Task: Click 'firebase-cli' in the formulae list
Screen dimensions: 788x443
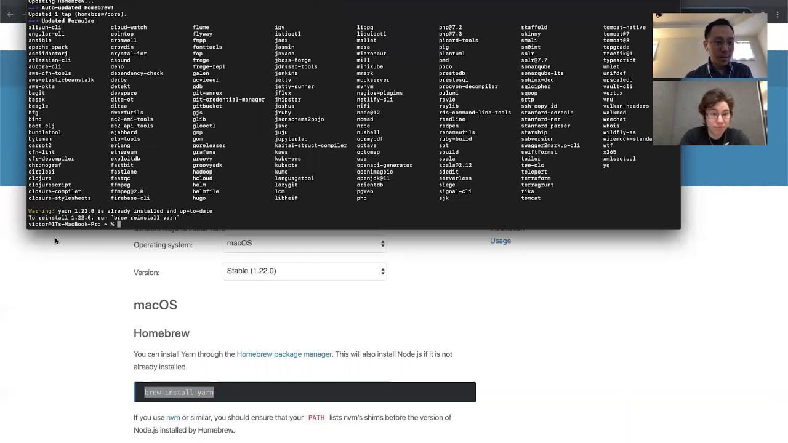Action: [130, 198]
